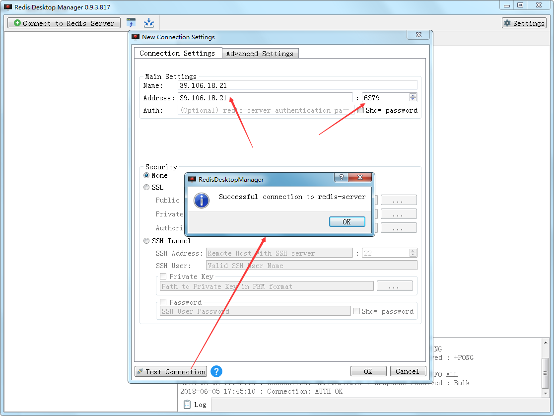Select the SSH Tunnel radio button

point(146,241)
